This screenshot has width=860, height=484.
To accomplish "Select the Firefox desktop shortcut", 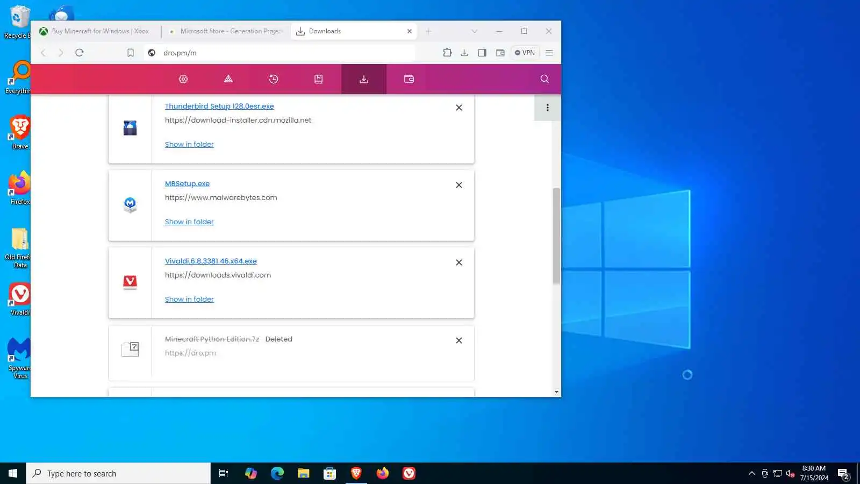I will (20, 188).
